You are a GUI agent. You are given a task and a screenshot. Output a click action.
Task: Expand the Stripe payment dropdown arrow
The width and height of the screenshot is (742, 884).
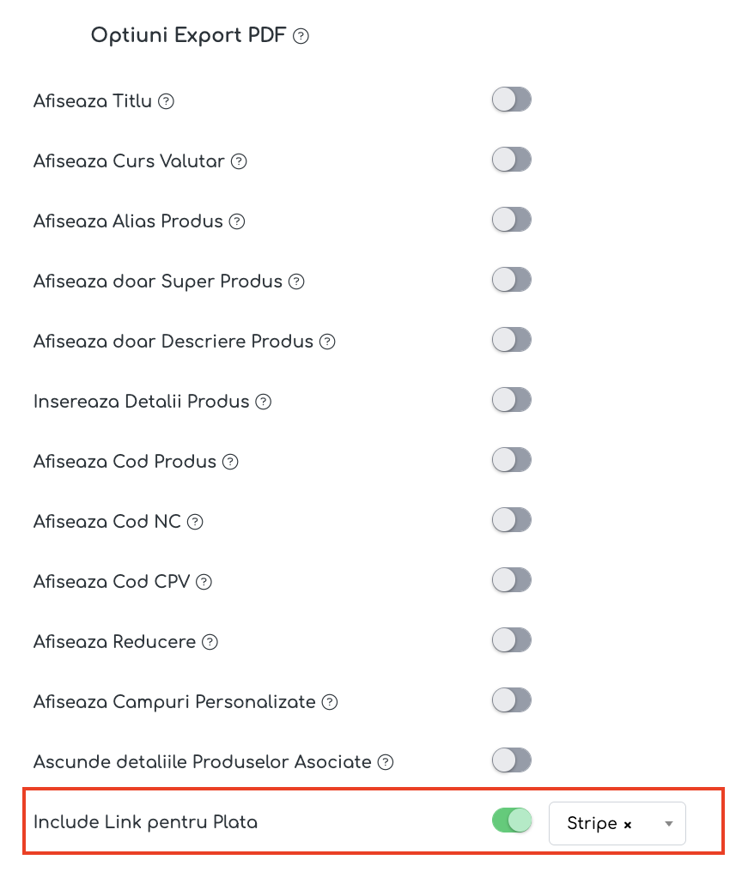click(x=669, y=824)
